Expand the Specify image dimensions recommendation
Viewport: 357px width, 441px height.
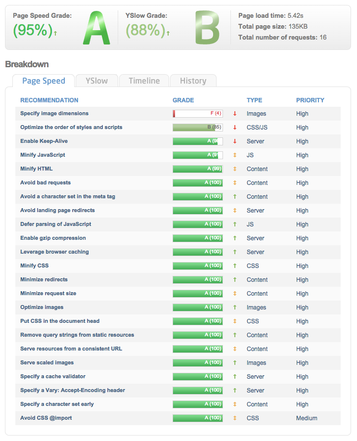coord(54,114)
